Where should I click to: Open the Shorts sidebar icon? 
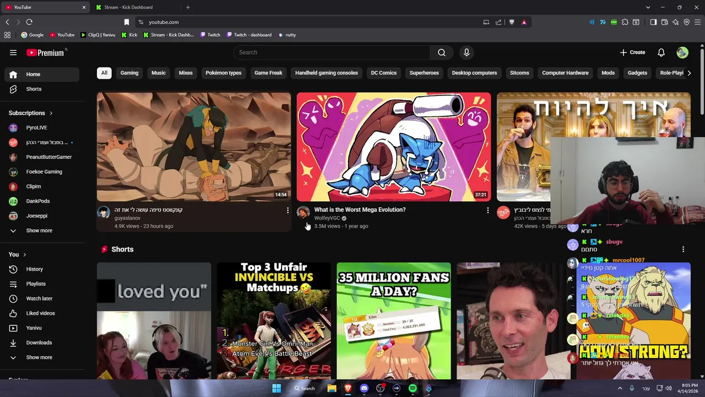[13, 89]
